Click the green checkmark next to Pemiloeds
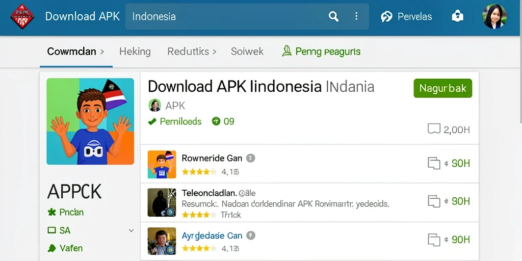The width and height of the screenshot is (522, 261). pos(152,121)
